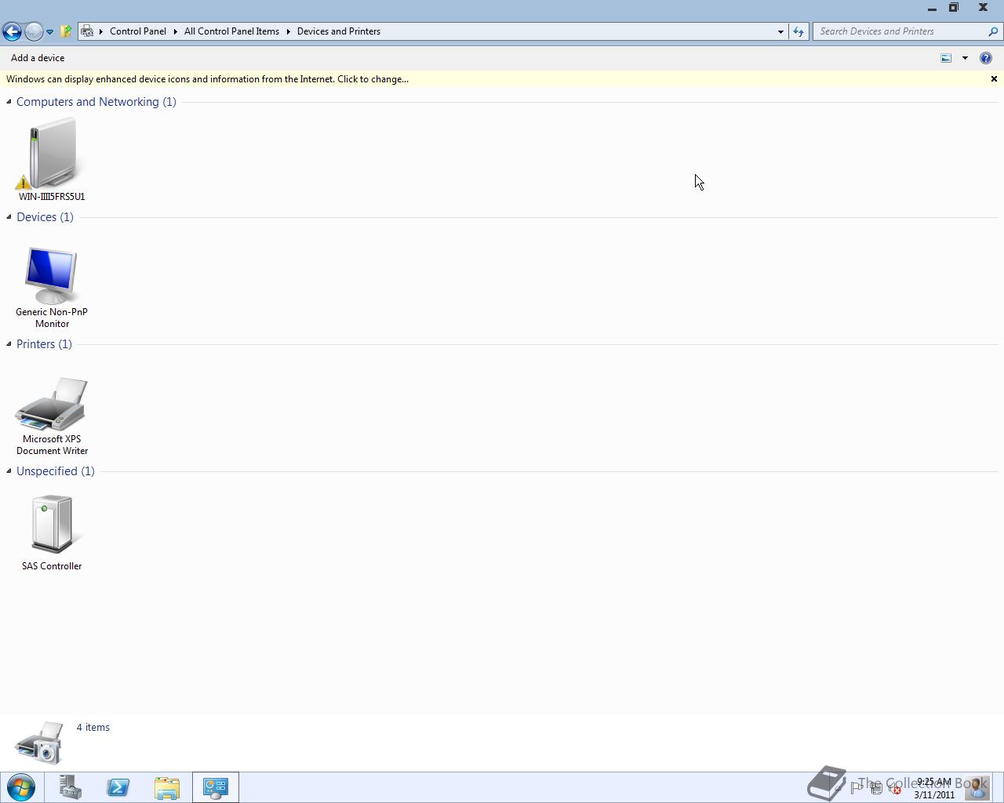Image resolution: width=1004 pixels, height=803 pixels.
Task: Click the search magnifier icon
Action: click(993, 31)
